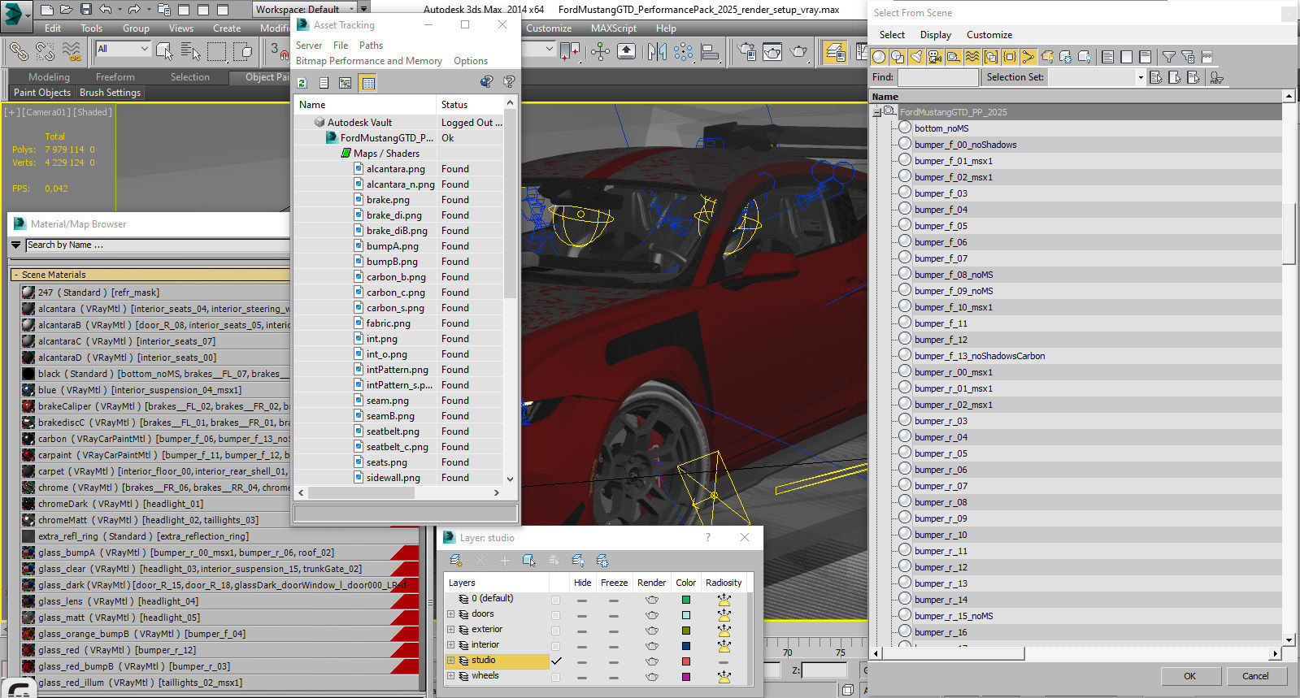Switch to the Freeform ribbon tab
This screenshot has height=698, width=1300.
coord(115,77)
